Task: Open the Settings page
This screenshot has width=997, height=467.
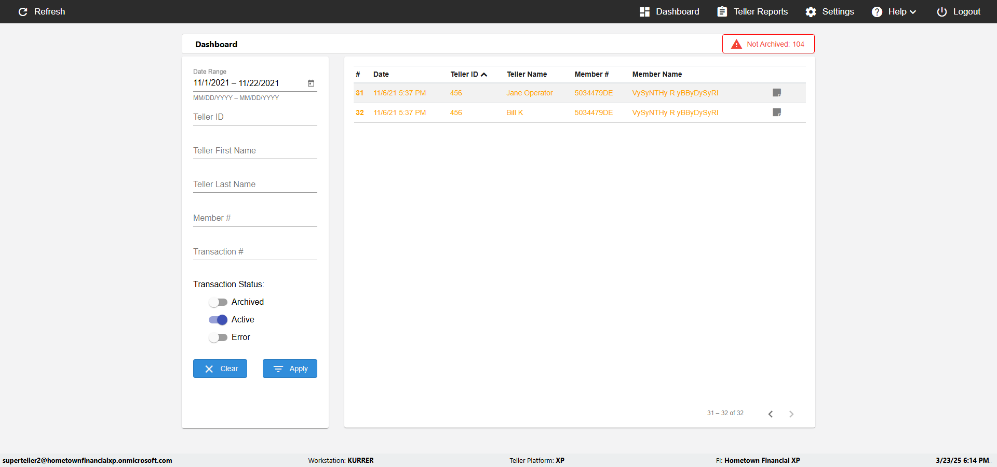Action: (x=830, y=11)
